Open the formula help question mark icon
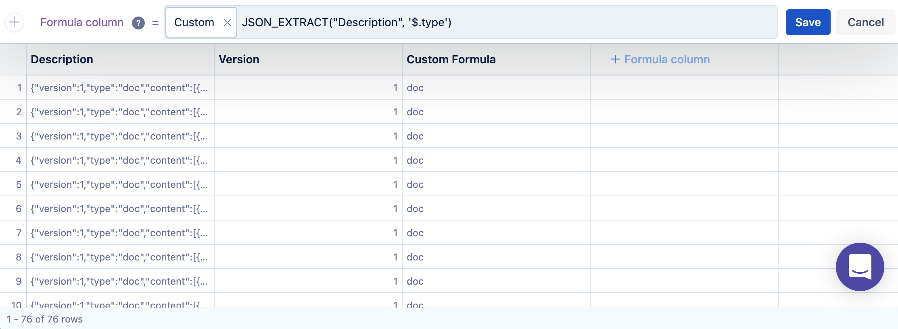 [x=138, y=23]
